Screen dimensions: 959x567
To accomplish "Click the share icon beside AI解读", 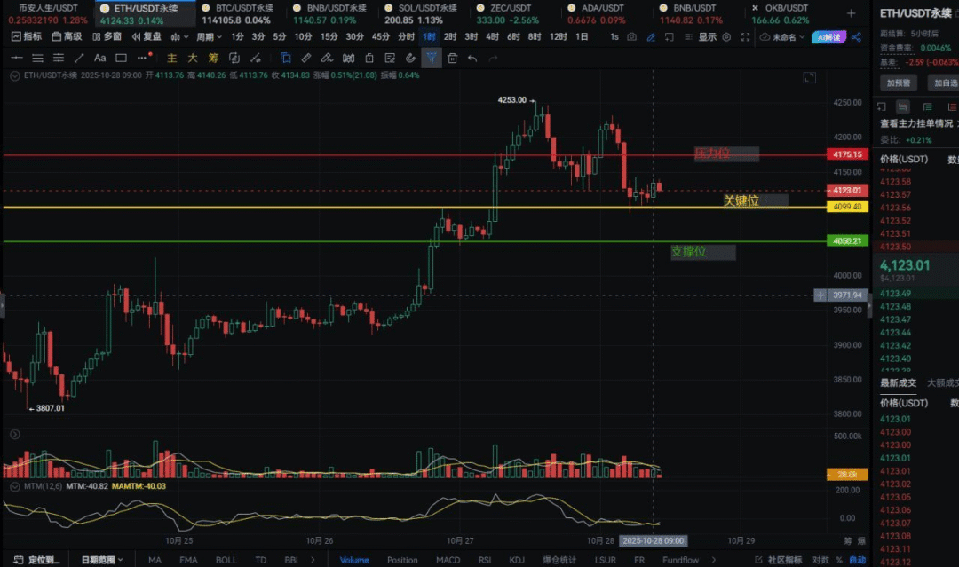I will pos(856,37).
